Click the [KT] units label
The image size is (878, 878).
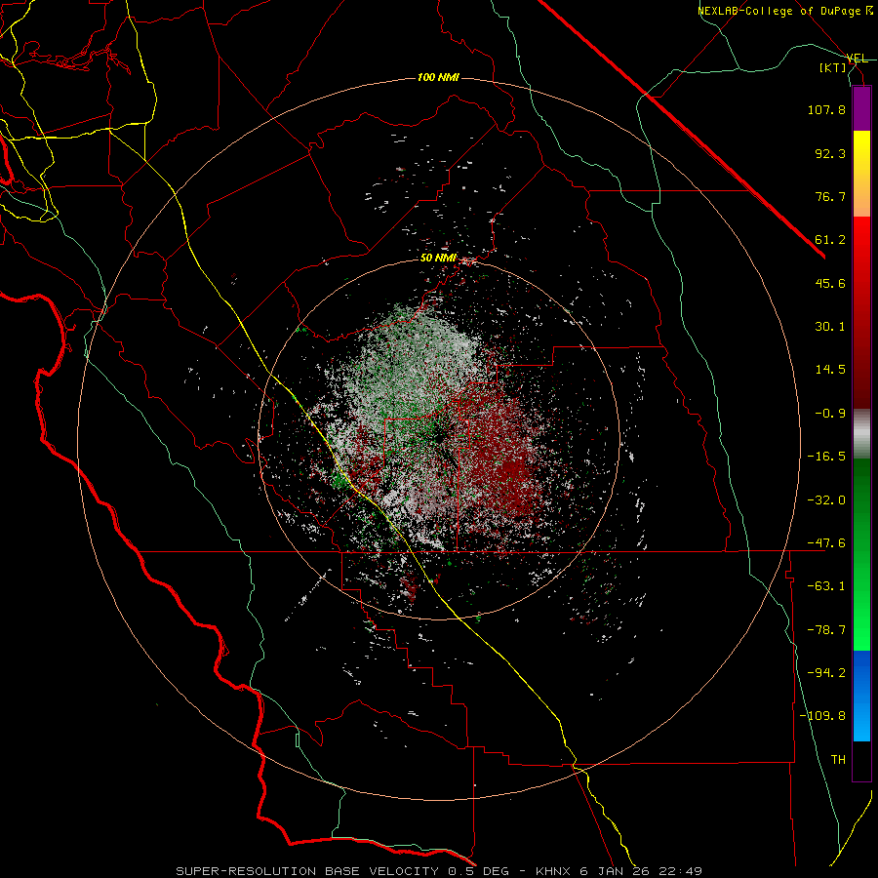832,67
